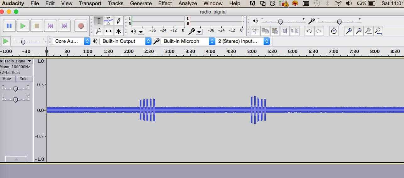Image resolution: width=404 pixels, height=178 pixels.
Task: Click the Stop transport button
Action: pyautogui.click(x=37, y=26)
